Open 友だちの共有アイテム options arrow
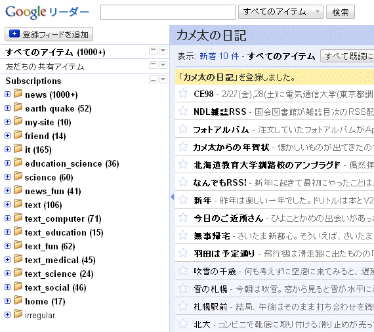The width and height of the screenshot is (374, 332). click(x=163, y=65)
